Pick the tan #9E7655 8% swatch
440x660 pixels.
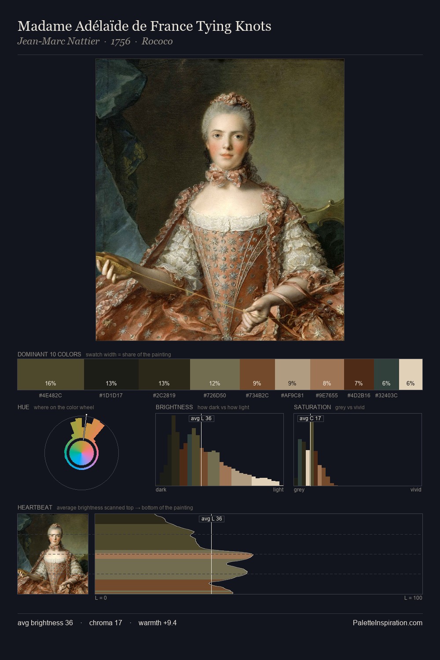tap(327, 374)
